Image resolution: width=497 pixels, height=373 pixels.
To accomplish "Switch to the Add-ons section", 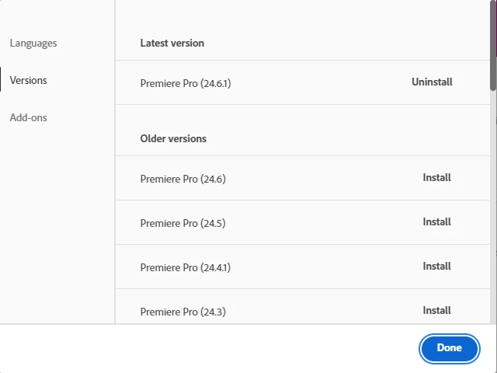I will (x=28, y=117).
